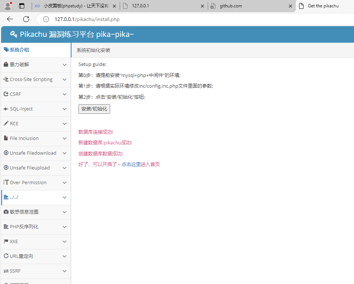
Task: Click the URL重定向 circular arrow icon
Action: pos(6,256)
